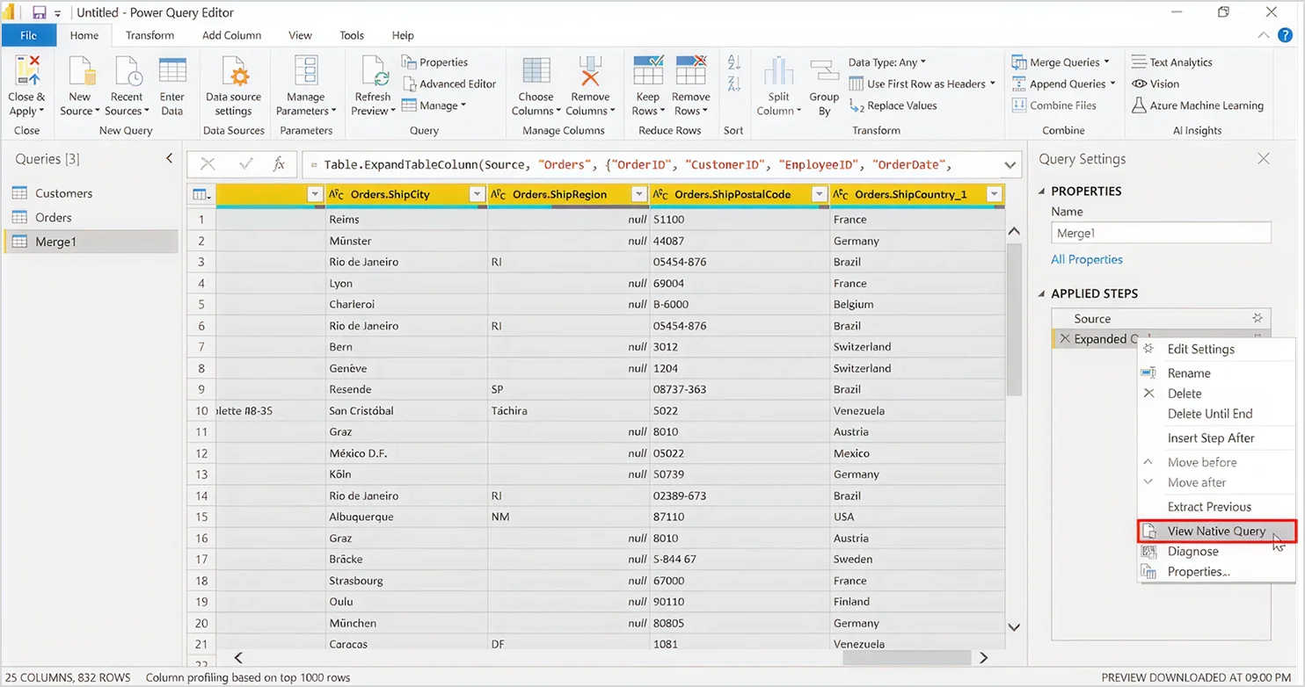This screenshot has width=1305, height=687.
Task: Open Orders.ShipCity column filter dropdown
Action: 477,194
